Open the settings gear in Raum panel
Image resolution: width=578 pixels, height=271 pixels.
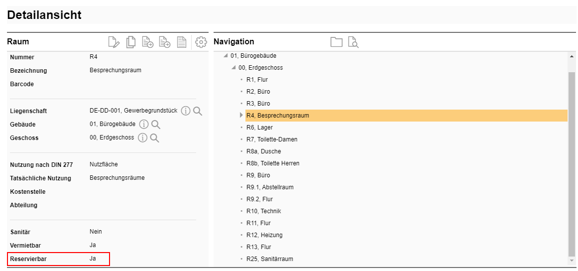[x=201, y=42]
